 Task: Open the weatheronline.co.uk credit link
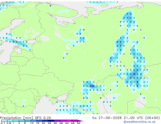point(140,122)
